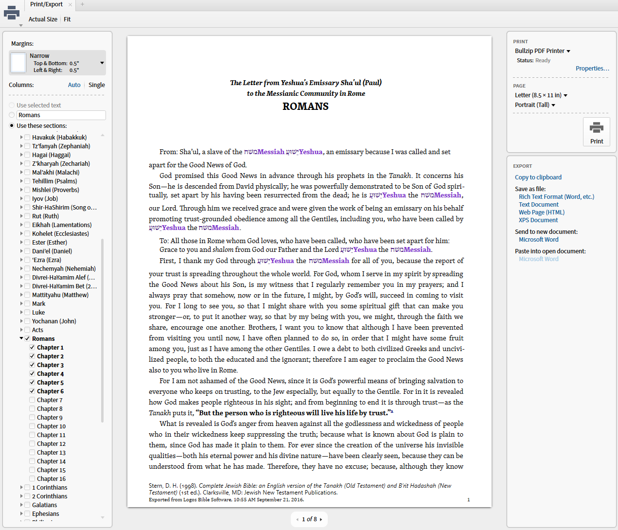Expand the Galatians tree node
Image resolution: width=618 pixels, height=530 pixels.
tap(21, 505)
